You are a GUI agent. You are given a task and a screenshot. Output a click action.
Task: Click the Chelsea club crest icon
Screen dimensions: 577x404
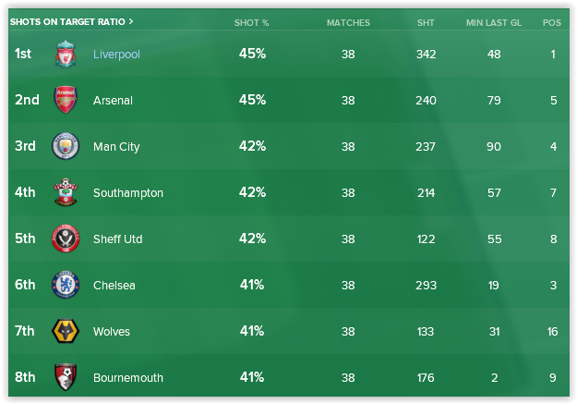(x=66, y=285)
